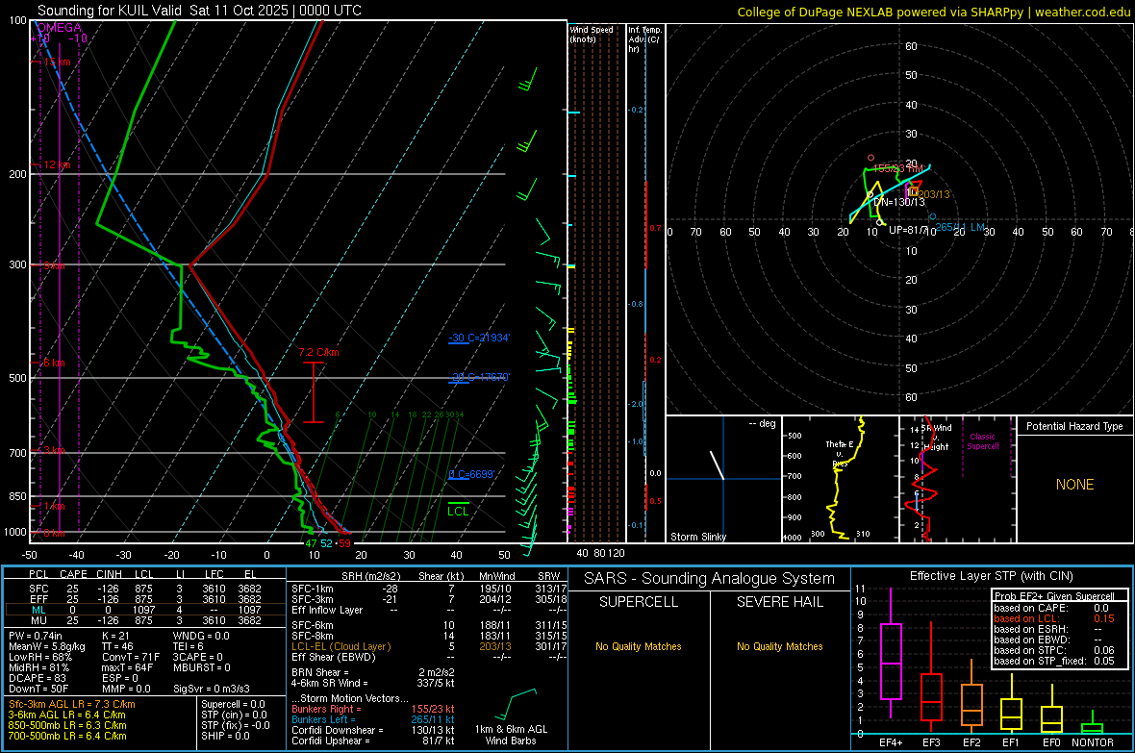Image resolution: width=1135 pixels, height=753 pixels.
Task: Click the Classic Supercell magenta label
Action: (x=982, y=441)
